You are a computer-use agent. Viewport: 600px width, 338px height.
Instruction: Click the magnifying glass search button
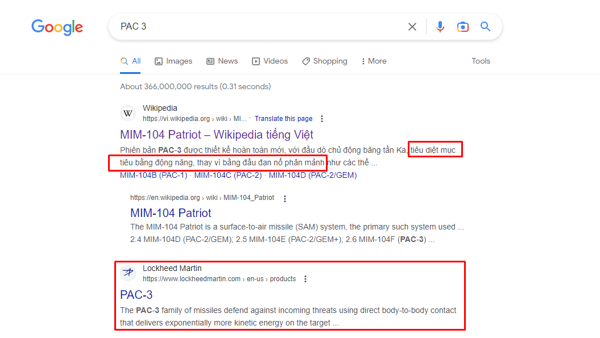485,27
